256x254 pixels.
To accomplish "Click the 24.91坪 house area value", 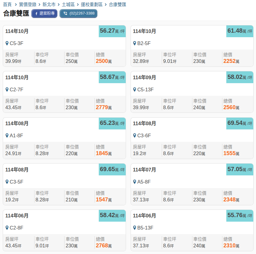I will coord(13,154).
